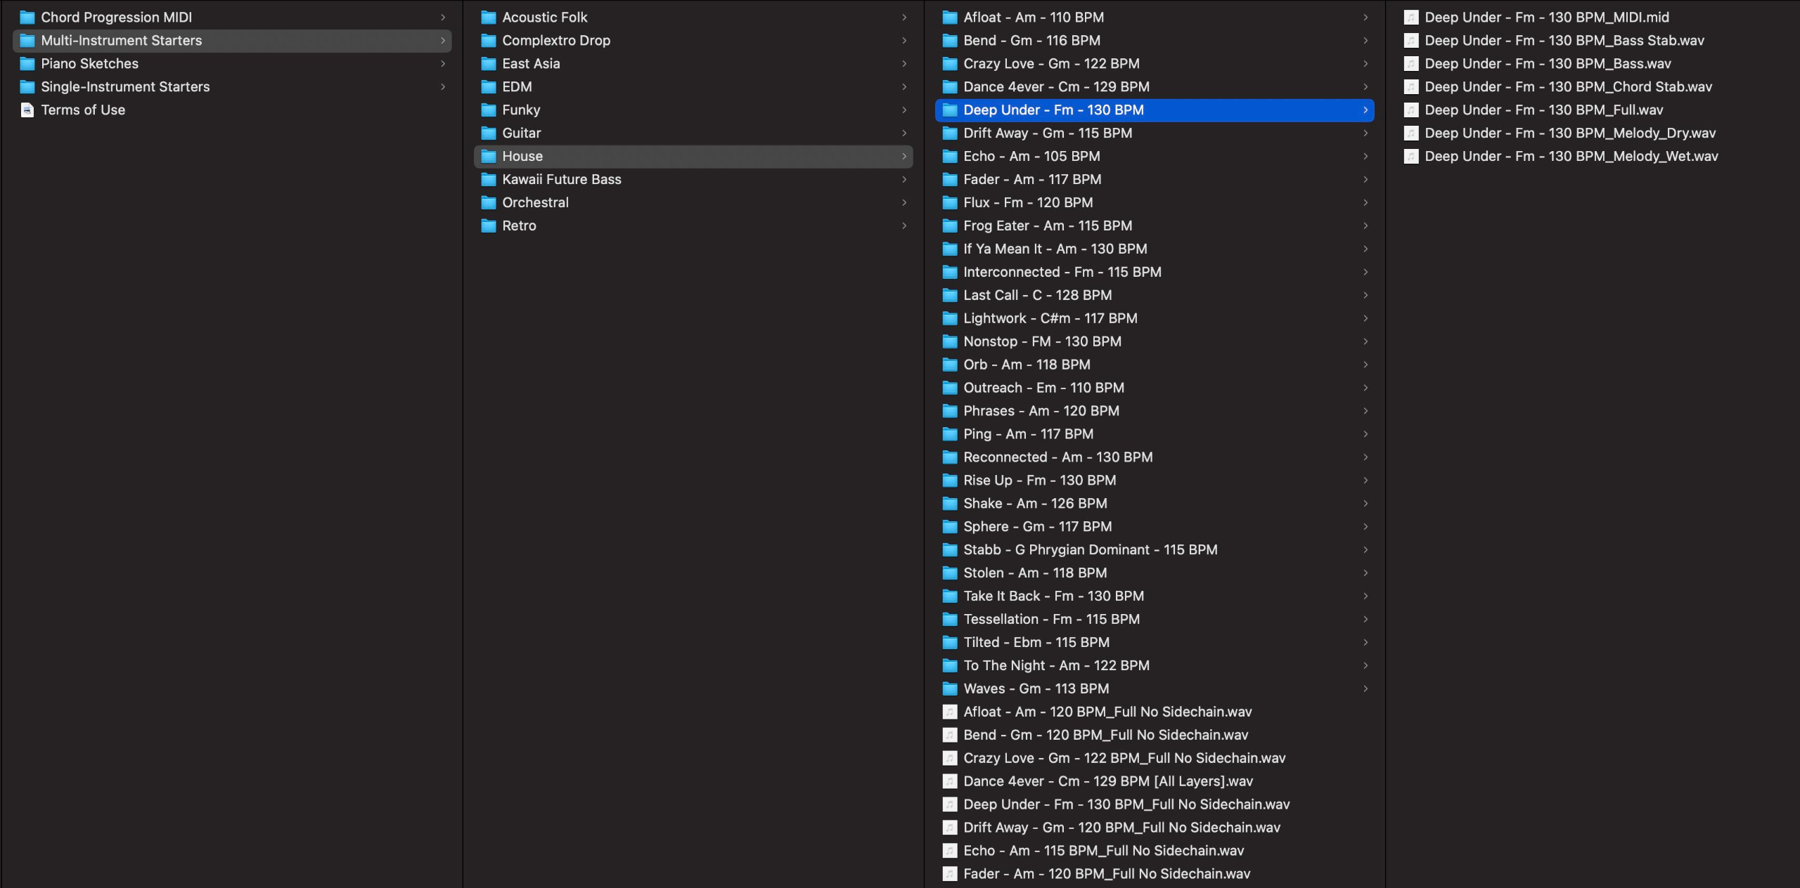Click chevron beside Waves - Gm - 113 BPM

point(1365,688)
